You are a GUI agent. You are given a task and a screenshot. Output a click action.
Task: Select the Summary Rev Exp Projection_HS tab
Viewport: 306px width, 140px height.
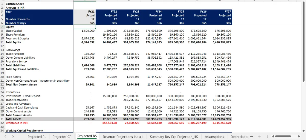174,137
